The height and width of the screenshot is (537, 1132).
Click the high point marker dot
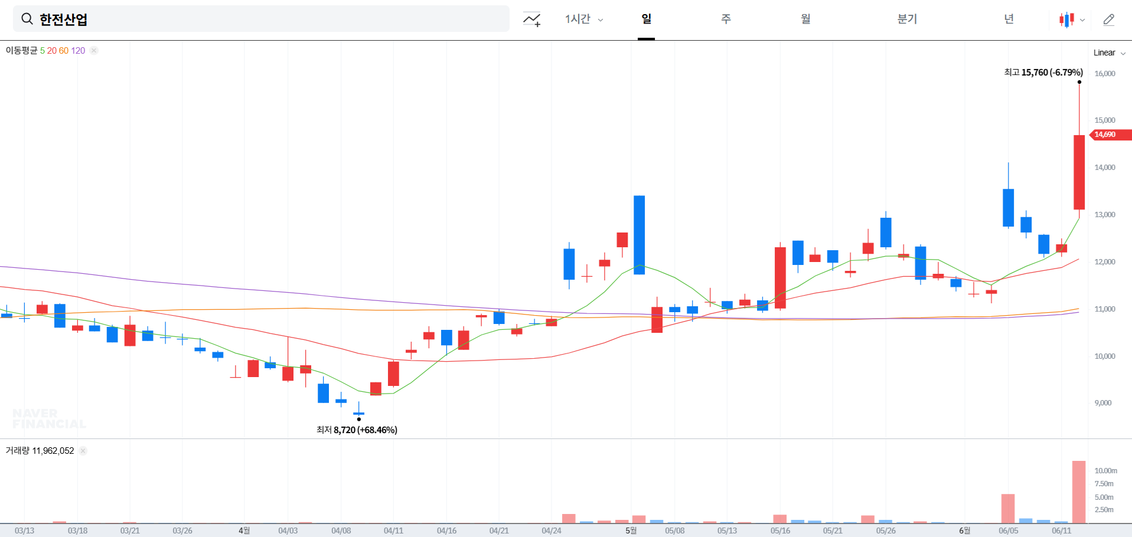[x=1079, y=82]
